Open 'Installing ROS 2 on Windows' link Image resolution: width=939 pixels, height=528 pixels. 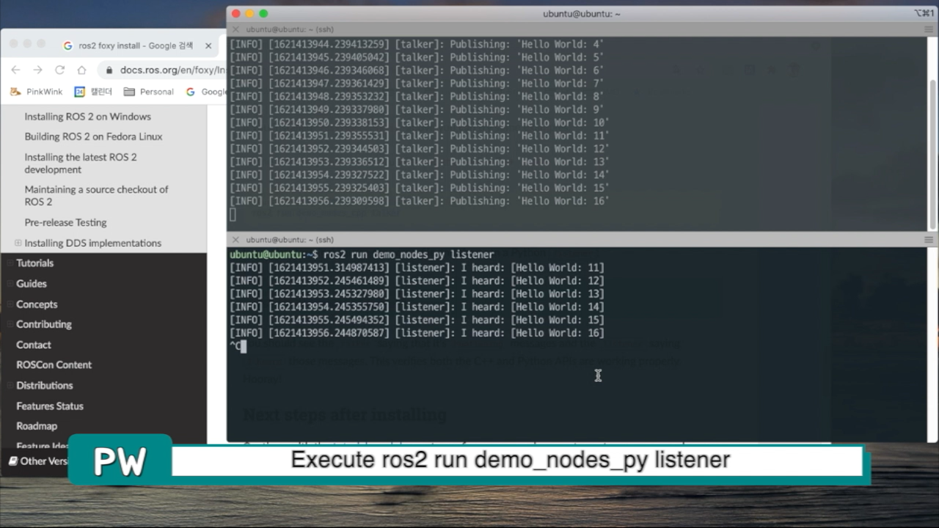tap(87, 117)
